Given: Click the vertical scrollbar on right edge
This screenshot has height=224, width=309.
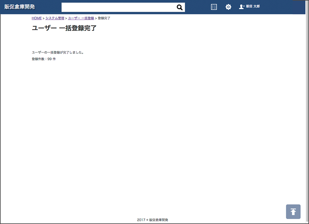Looking at the screenshot, I should 307,112.
